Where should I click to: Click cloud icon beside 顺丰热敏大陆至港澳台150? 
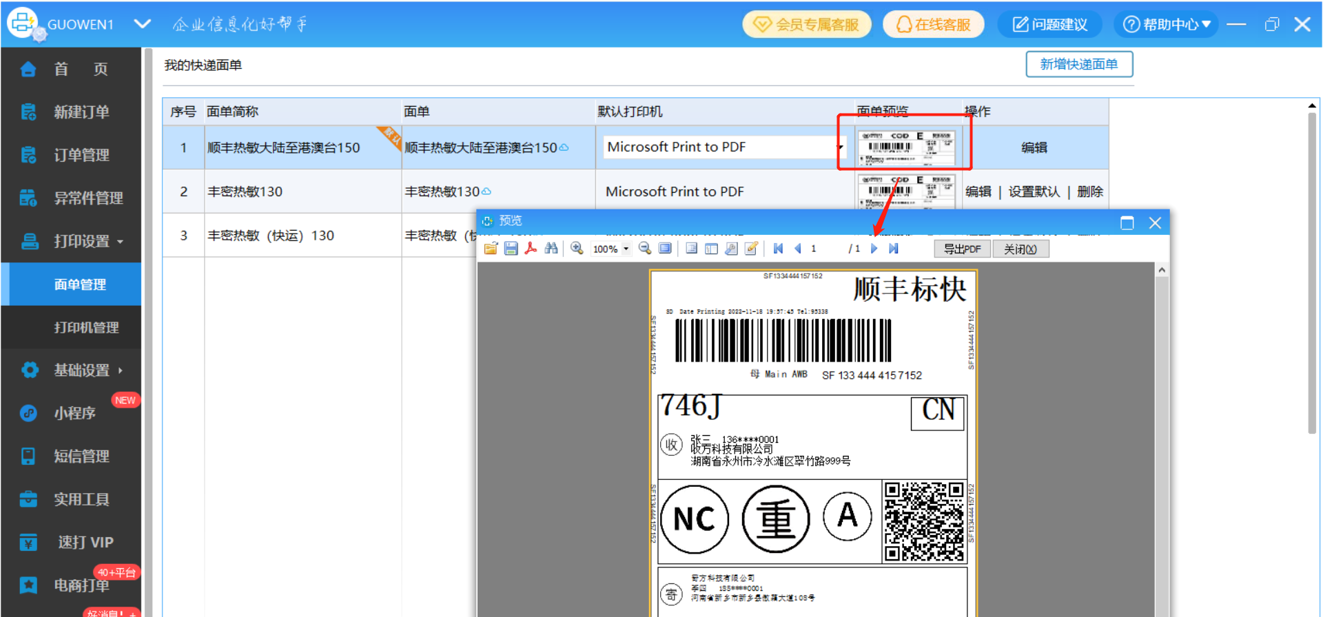point(564,147)
